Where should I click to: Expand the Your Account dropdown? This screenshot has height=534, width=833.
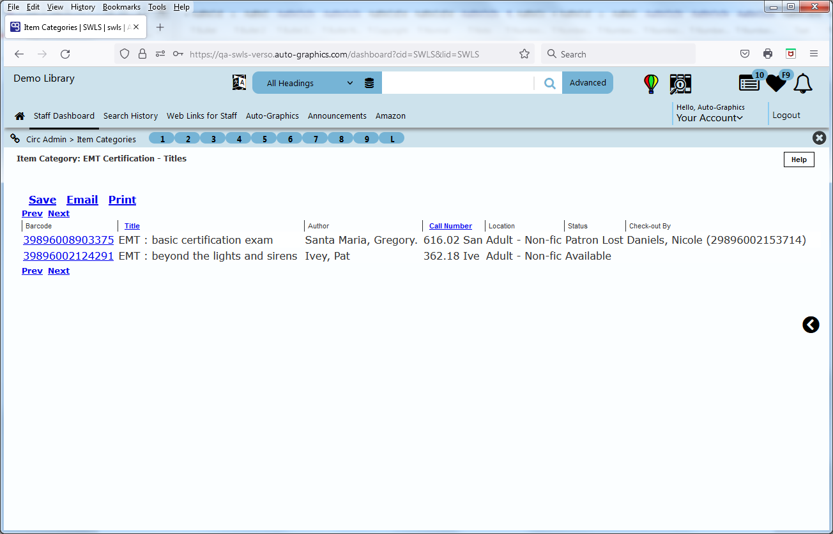tap(710, 118)
